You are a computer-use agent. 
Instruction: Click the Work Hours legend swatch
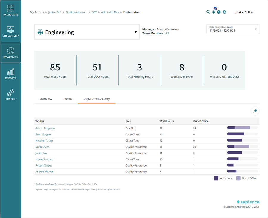(216, 178)
